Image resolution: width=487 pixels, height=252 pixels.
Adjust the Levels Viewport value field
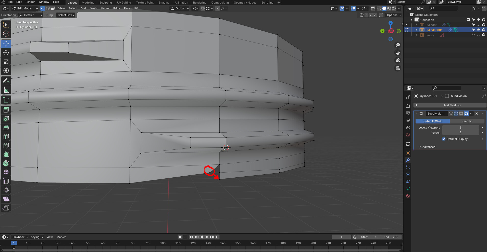460,128
